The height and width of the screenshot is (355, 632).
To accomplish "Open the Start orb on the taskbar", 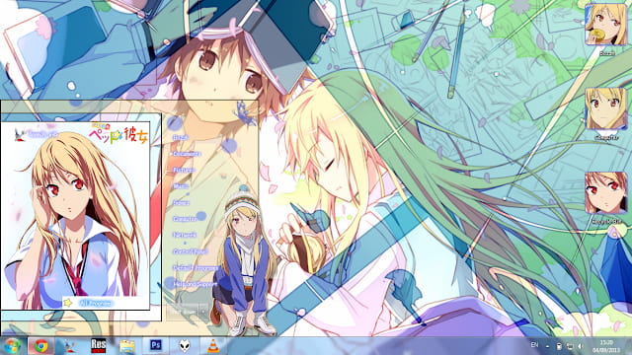I will coord(12,345).
